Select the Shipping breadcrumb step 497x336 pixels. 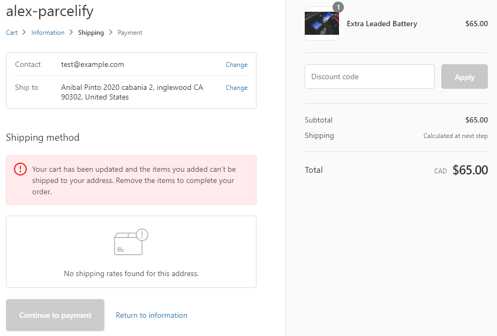coord(91,33)
